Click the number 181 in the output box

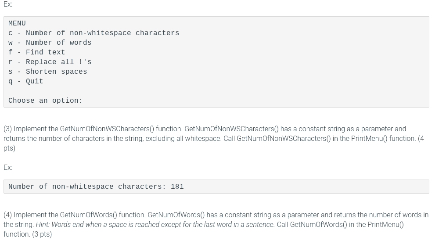177,187
